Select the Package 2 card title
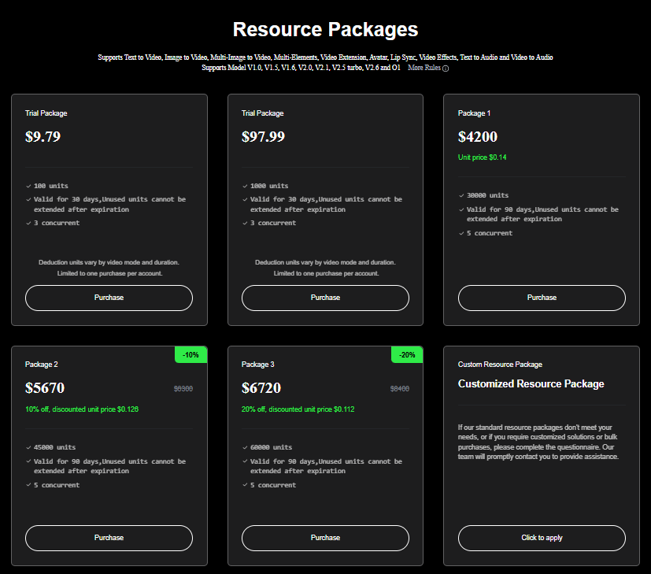Screen dimensions: 651x574 [41, 364]
